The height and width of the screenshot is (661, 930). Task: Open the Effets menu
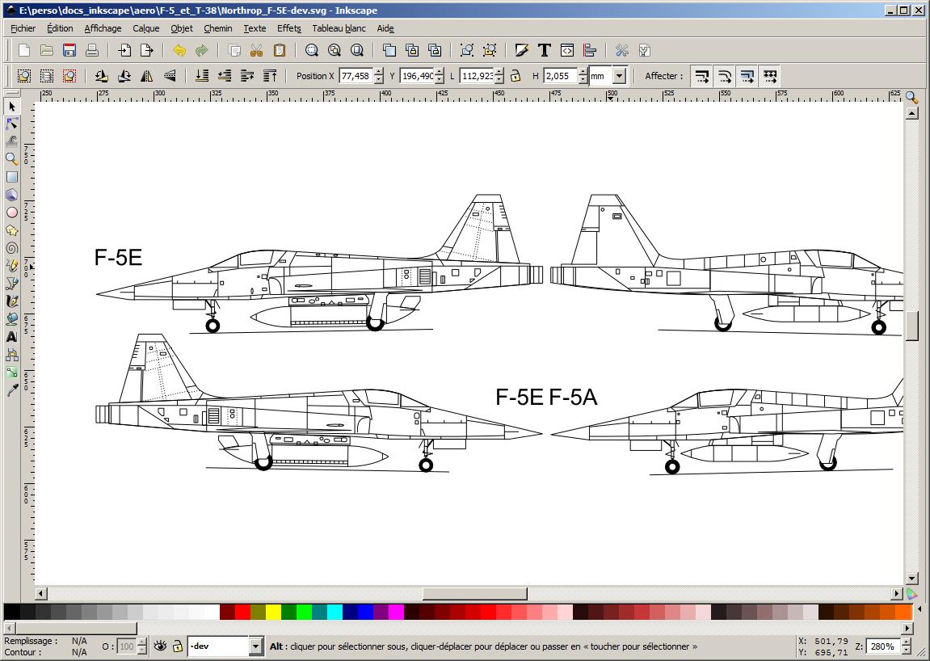(x=288, y=28)
